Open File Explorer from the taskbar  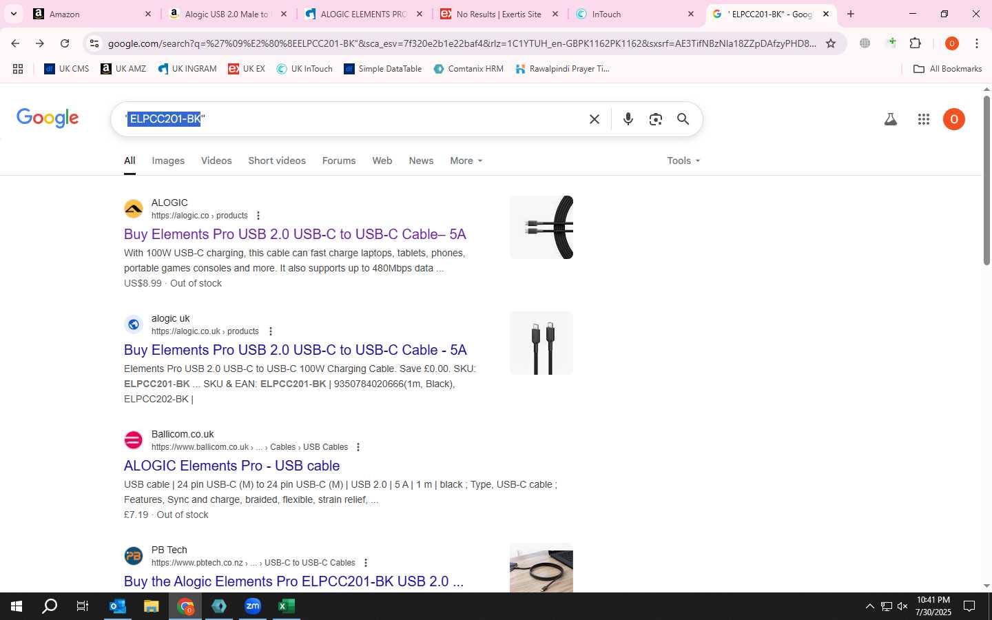[x=151, y=606]
